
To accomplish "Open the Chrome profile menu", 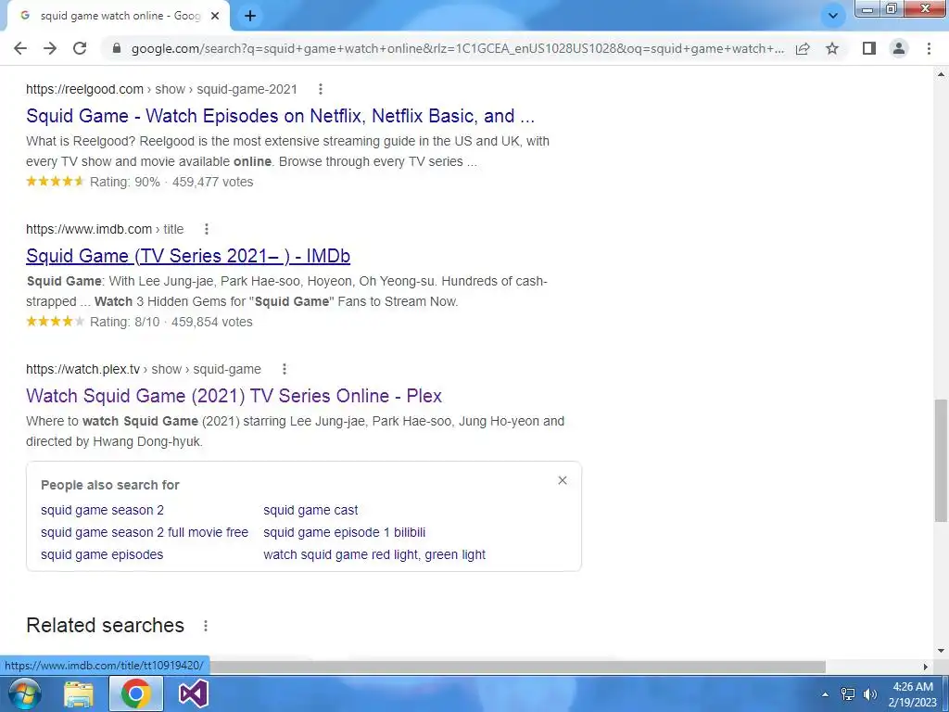I will (x=899, y=48).
